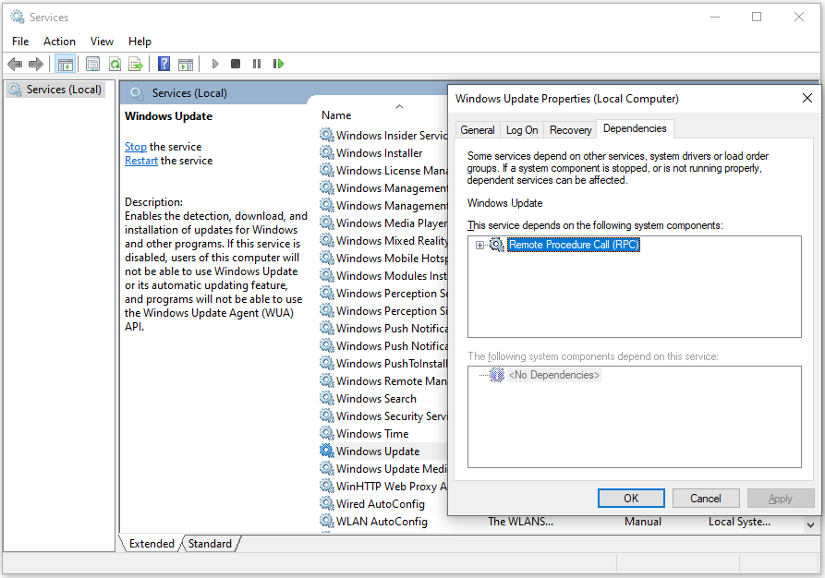
Task: Click the Forward arrow in the toolbar
Action: [x=36, y=64]
